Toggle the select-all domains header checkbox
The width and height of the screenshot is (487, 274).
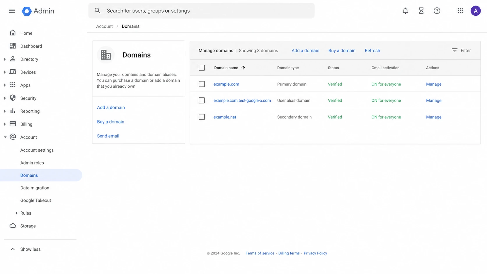click(x=202, y=68)
